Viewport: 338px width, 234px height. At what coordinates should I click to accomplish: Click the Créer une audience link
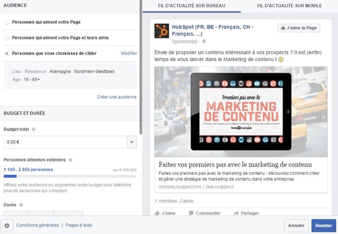[x=116, y=97]
